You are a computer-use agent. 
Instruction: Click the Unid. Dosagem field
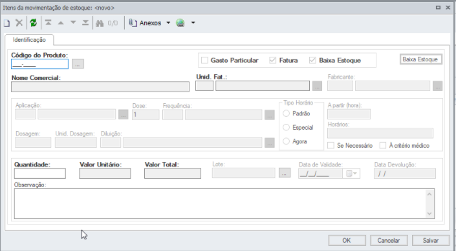[x=76, y=143]
